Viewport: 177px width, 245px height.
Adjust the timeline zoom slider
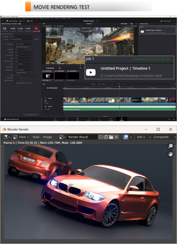[119, 84]
